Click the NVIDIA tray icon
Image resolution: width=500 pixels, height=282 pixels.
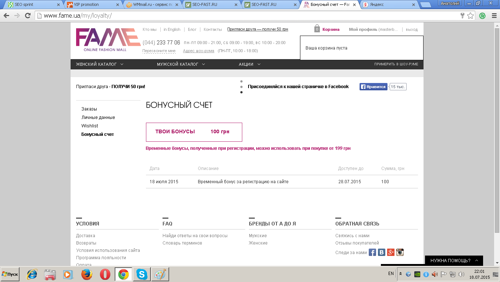point(417,274)
